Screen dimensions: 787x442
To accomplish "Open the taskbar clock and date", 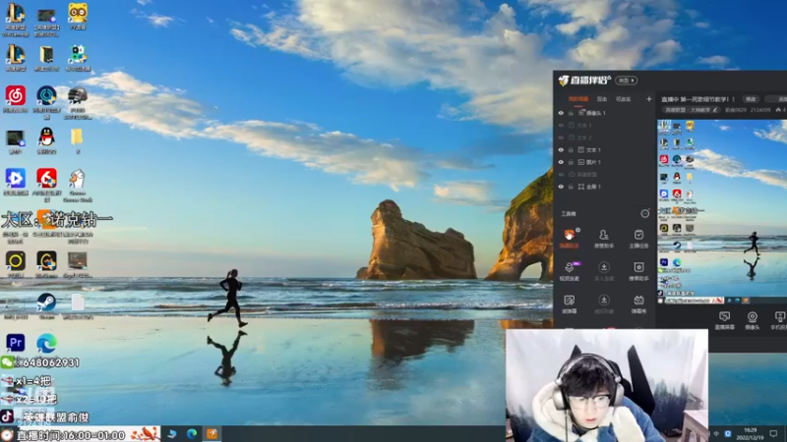I will click(x=750, y=434).
